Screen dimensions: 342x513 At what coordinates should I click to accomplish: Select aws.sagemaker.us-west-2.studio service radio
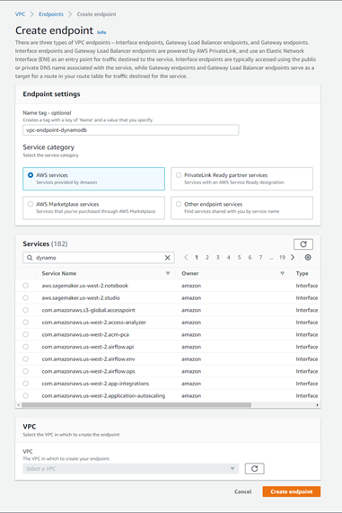tap(25, 297)
